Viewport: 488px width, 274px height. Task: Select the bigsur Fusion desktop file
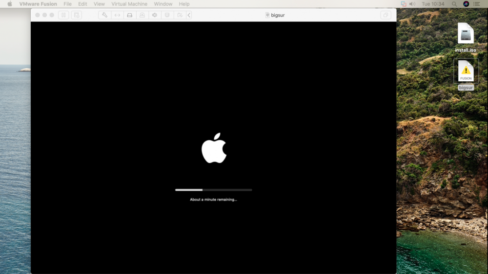pyautogui.click(x=466, y=75)
